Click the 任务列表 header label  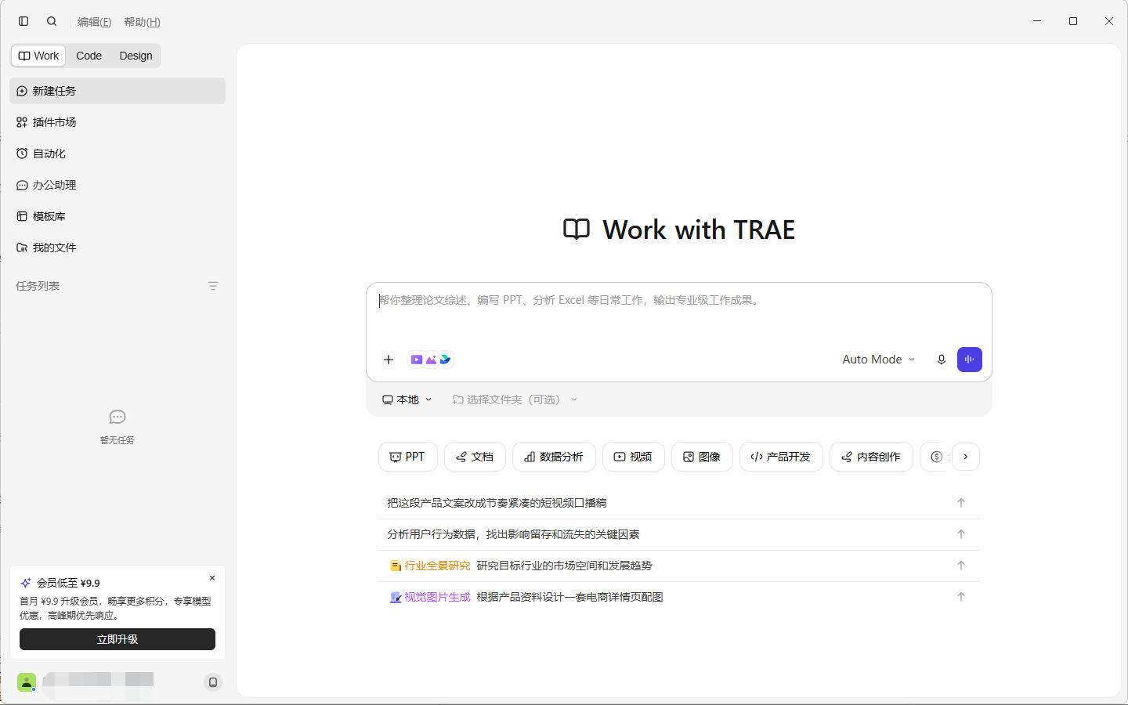click(x=38, y=286)
